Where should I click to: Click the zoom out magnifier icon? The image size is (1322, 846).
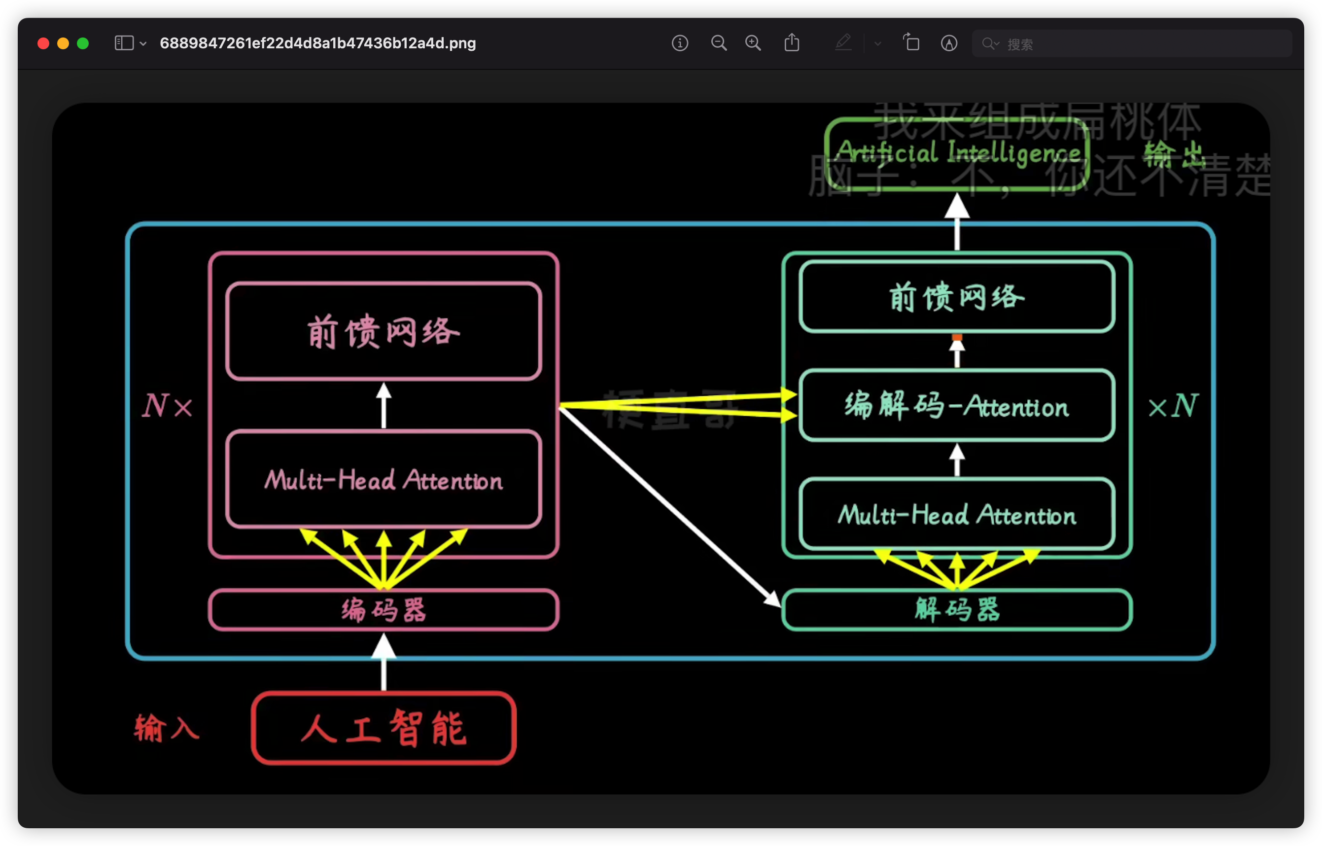click(x=718, y=43)
